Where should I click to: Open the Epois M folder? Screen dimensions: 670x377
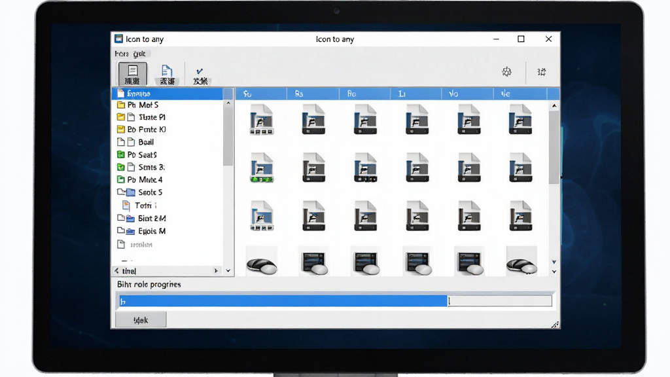click(x=141, y=231)
